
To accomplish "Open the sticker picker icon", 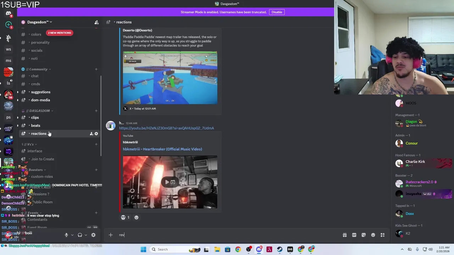I will tap(364, 235).
